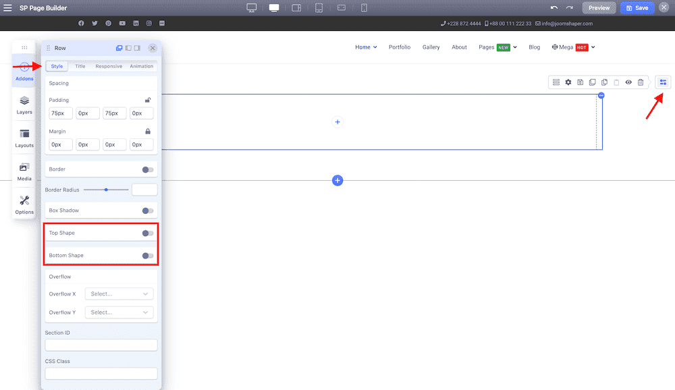Toggle the margin lock icon

click(148, 132)
